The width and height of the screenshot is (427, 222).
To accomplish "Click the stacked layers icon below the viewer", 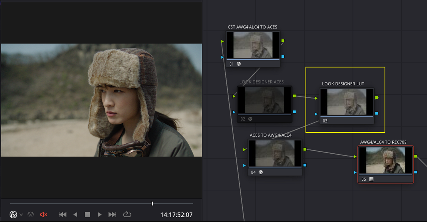I will [x=31, y=214].
